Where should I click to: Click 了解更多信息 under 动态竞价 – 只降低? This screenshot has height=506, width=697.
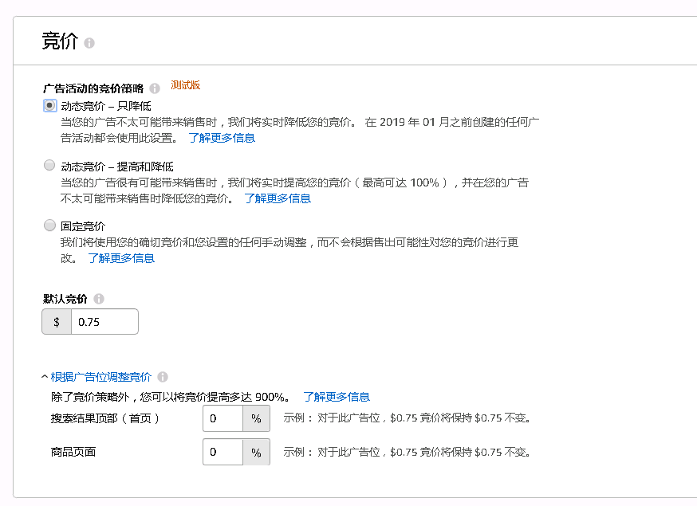pos(223,137)
